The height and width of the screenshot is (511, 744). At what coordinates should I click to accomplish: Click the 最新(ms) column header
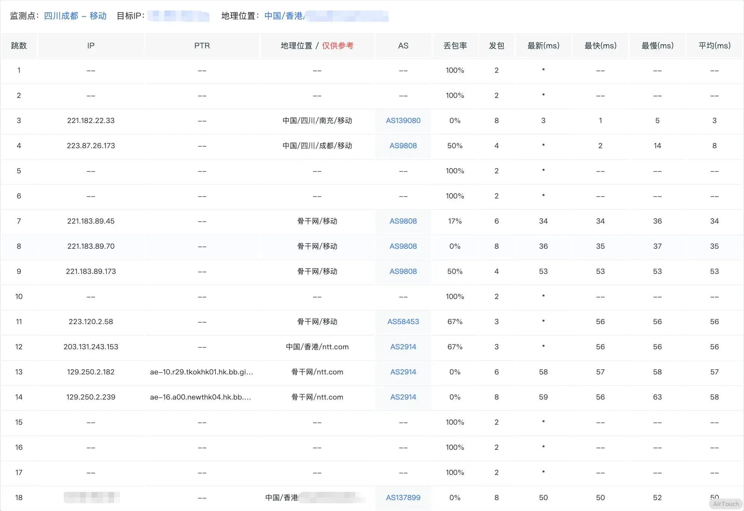click(x=543, y=46)
